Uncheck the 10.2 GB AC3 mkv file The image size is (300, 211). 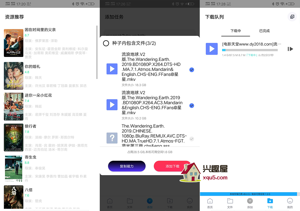(192, 106)
